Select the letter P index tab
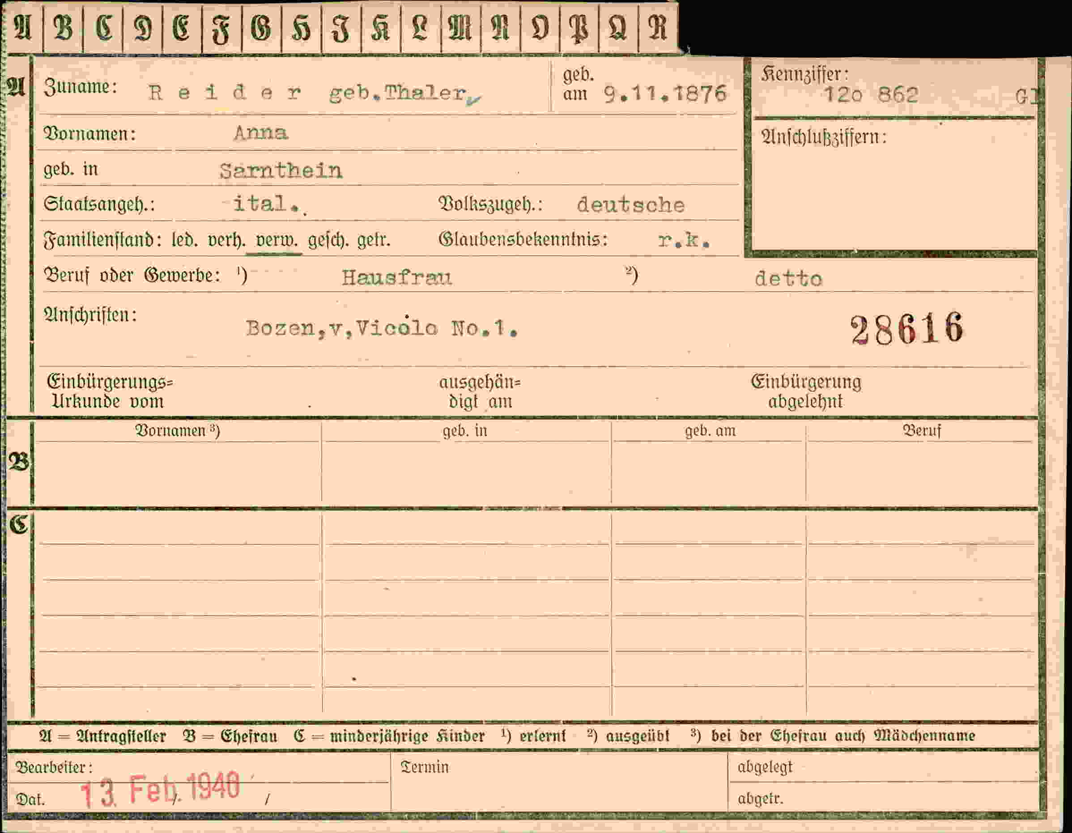Screen dimensions: 1072x833 click(579, 28)
